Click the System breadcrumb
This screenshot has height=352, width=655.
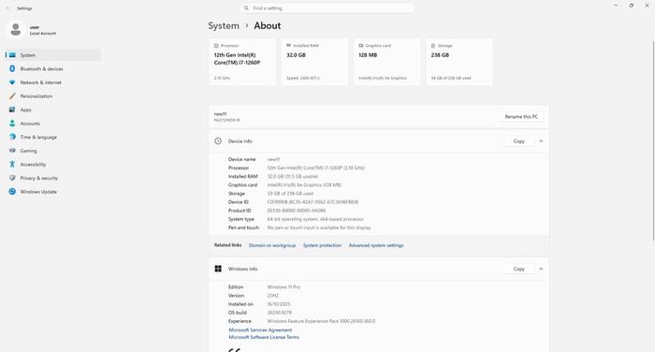[224, 25]
